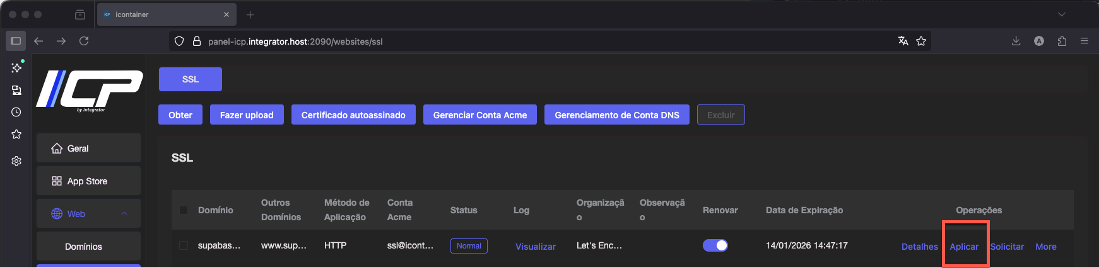The height and width of the screenshot is (268, 1099).
Task: Open the browser hamburger menu
Action: 1084,41
